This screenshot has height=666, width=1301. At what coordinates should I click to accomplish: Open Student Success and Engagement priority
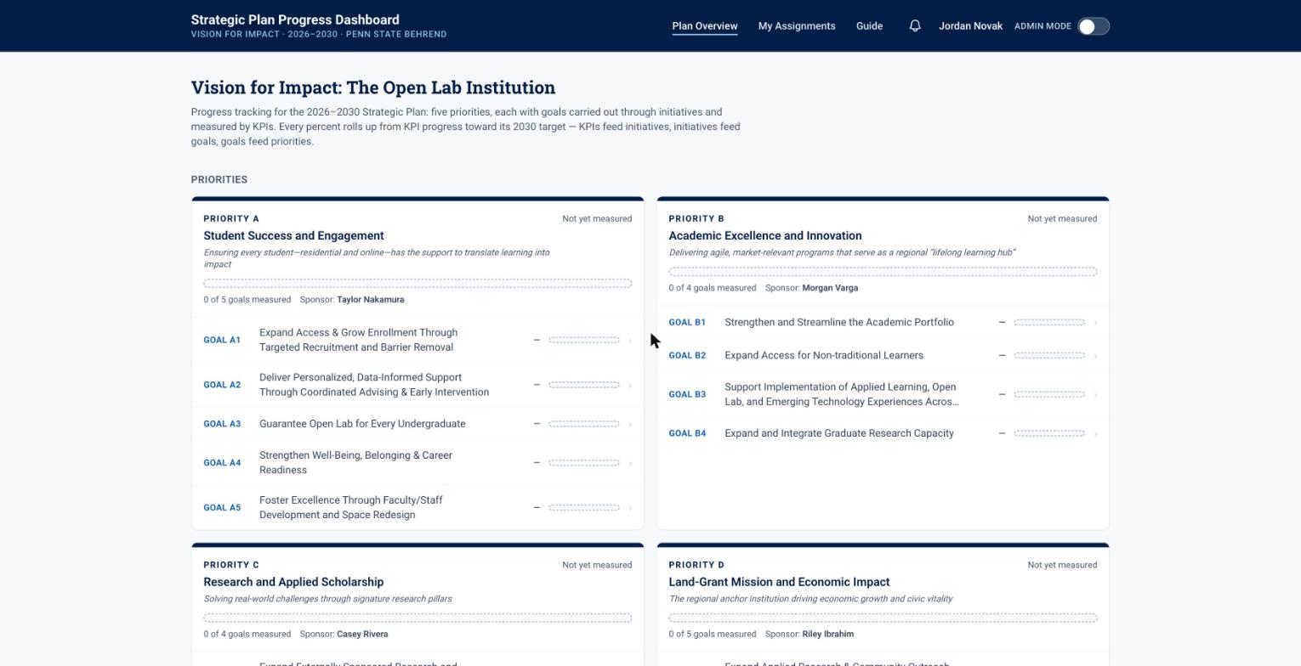point(293,235)
